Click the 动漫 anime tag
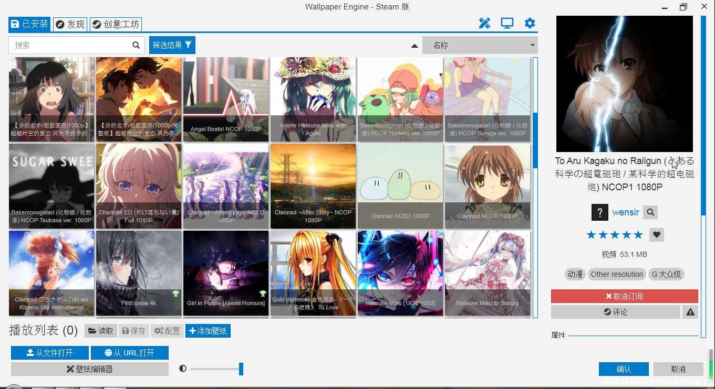 575,274
